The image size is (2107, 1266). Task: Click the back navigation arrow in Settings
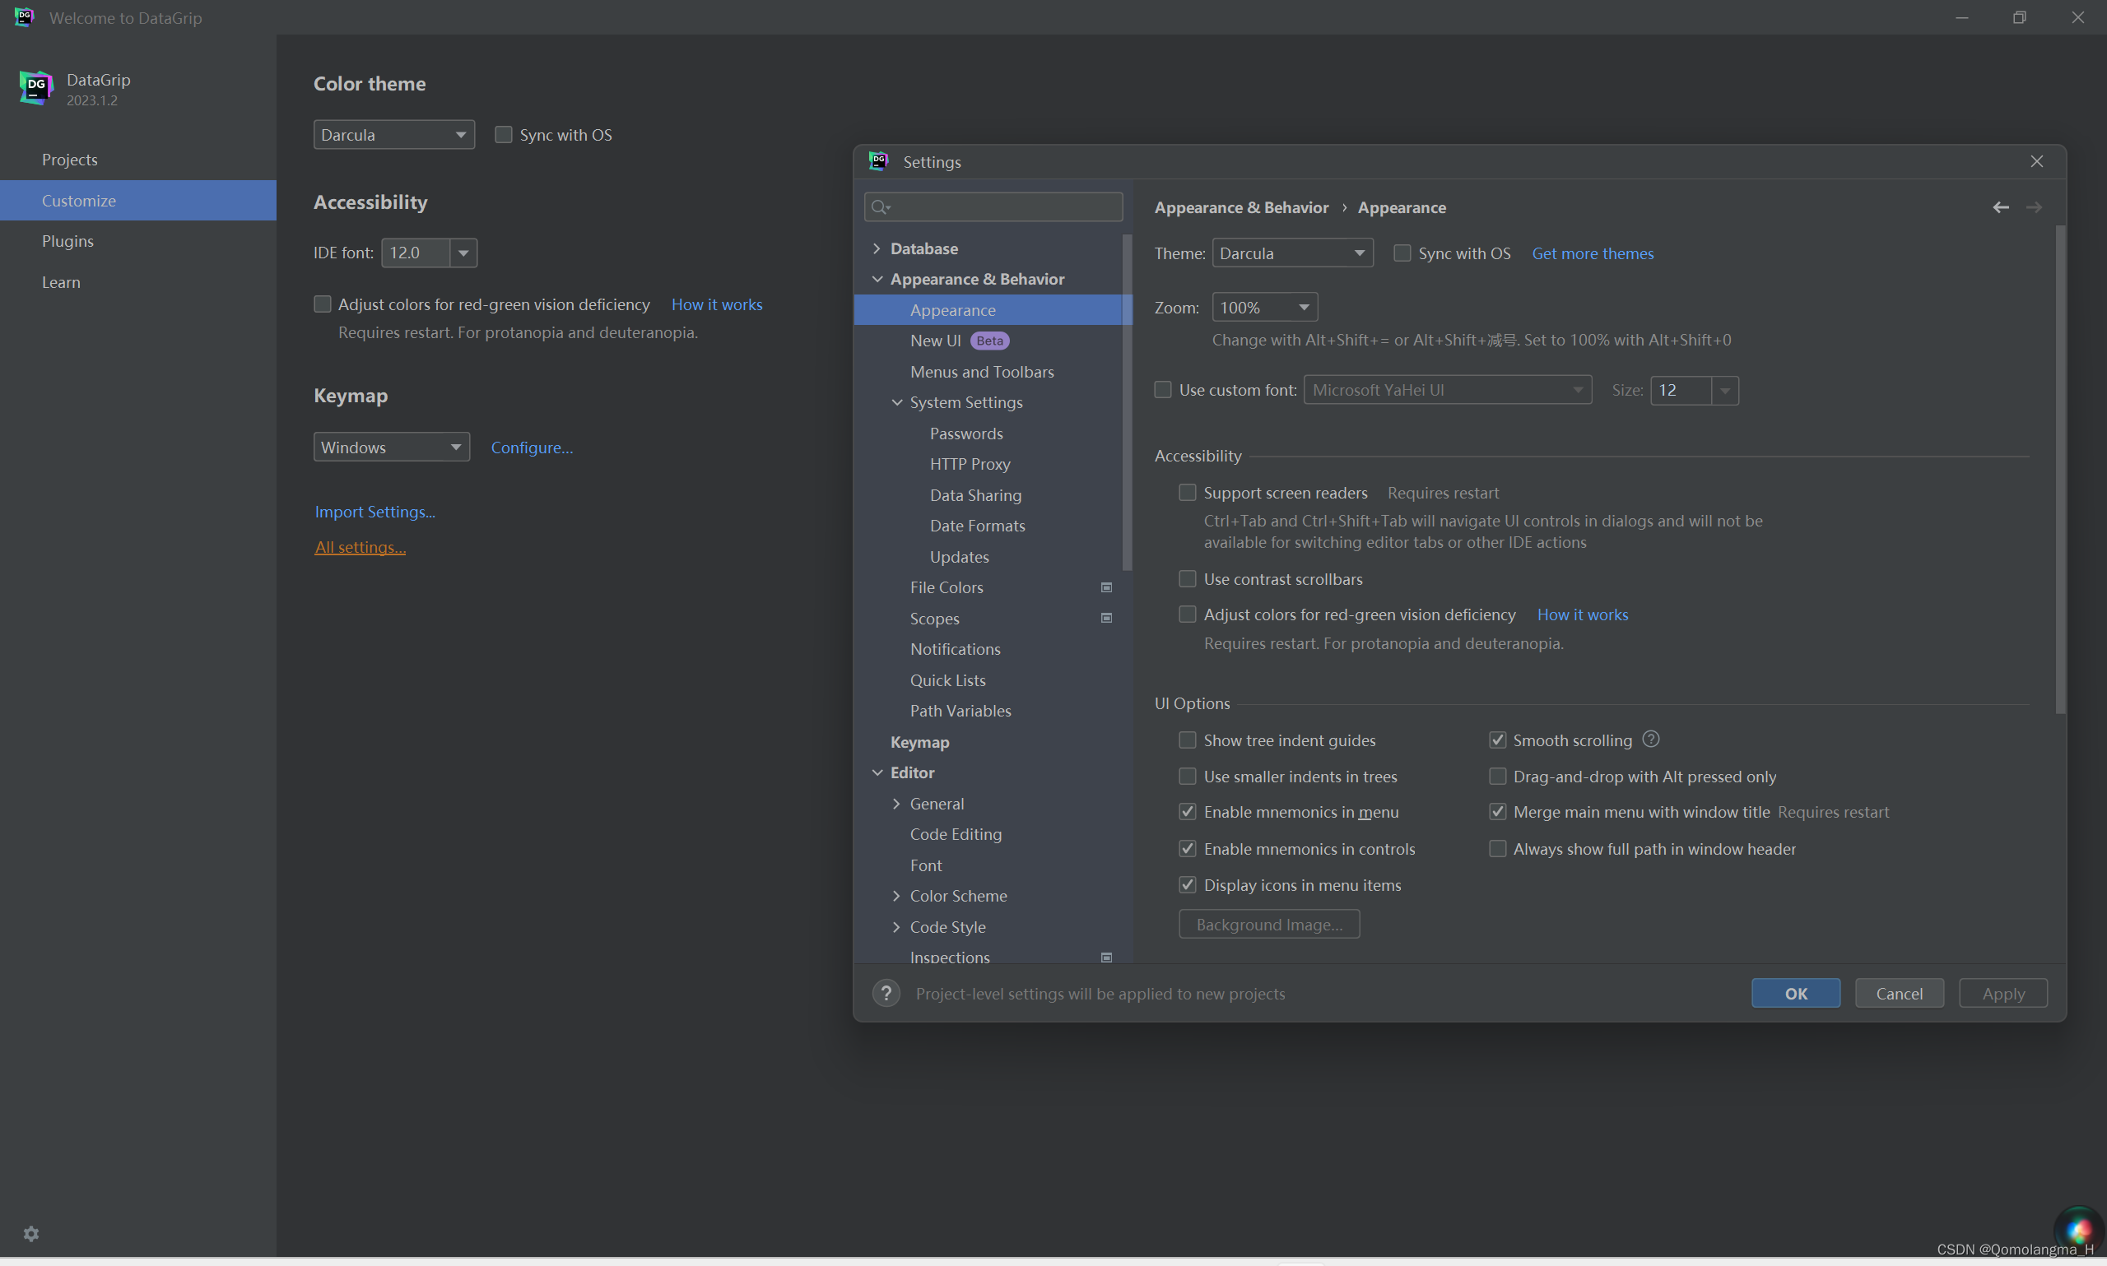[2000, 207]
